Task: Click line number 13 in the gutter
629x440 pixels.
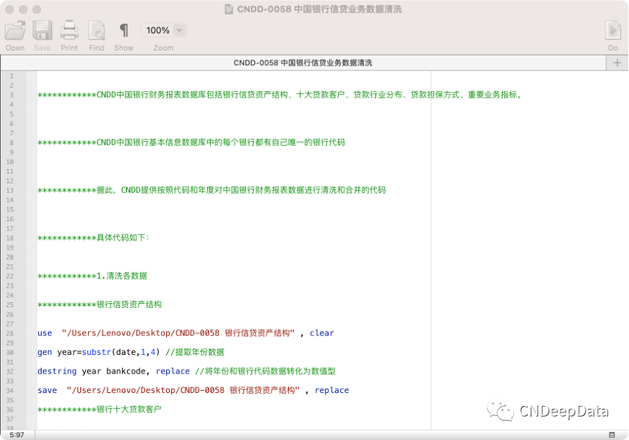Action: tap(10, 190)
